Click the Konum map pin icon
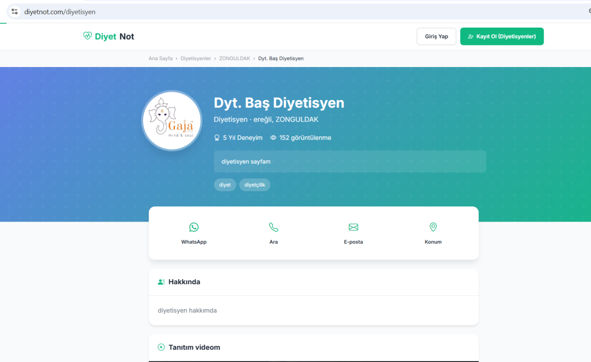Image resolution: width=591 pixels, height=362 pixels. [x=433, y=227]
